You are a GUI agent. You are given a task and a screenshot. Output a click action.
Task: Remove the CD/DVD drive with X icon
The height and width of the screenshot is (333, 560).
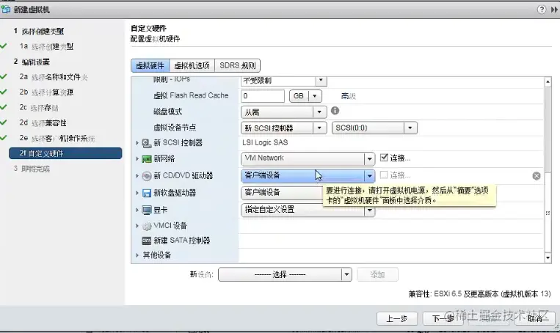536,175
